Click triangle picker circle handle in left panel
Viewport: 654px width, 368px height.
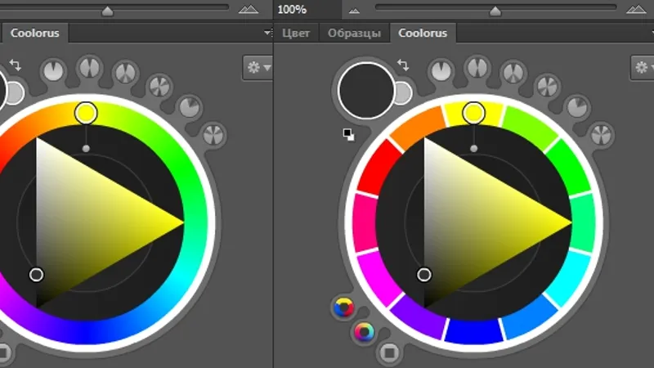[x=36, y=275]
